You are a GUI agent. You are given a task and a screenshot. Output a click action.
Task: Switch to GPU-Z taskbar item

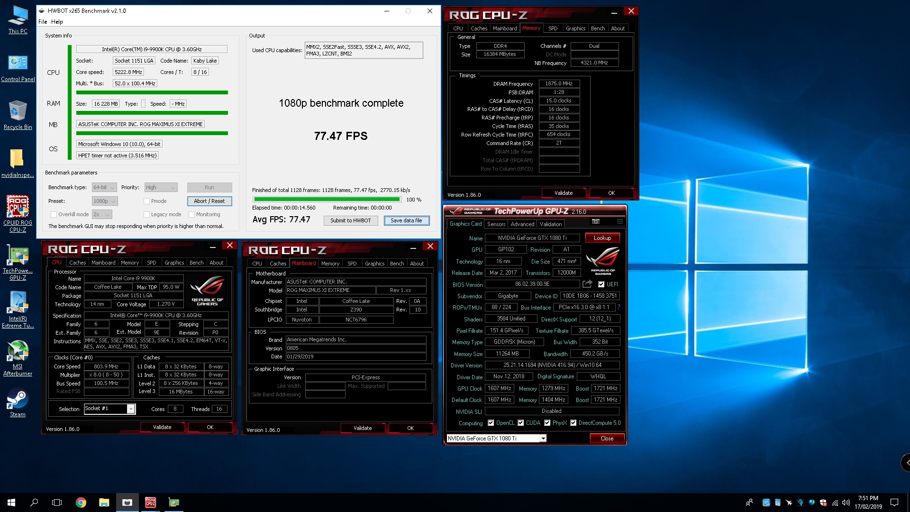[x=173, y=503]
